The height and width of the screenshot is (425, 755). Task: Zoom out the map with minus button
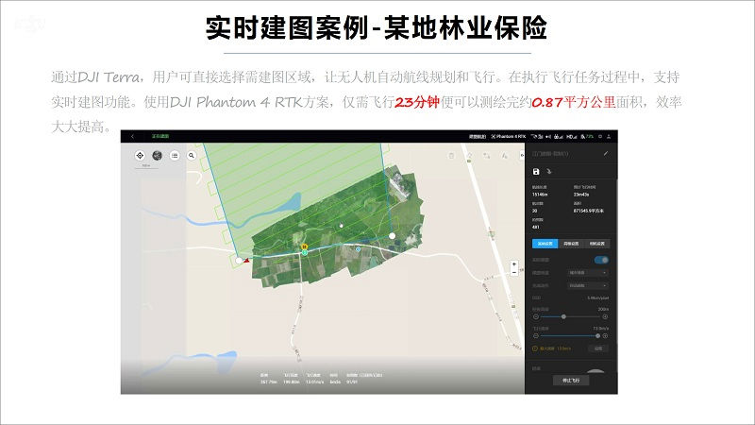pyautogui.click(x=513, y=274)
